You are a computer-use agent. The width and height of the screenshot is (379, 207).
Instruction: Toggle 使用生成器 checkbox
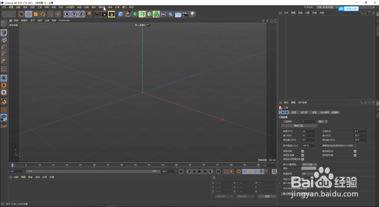pyautogui.click(x=302, y=155)
